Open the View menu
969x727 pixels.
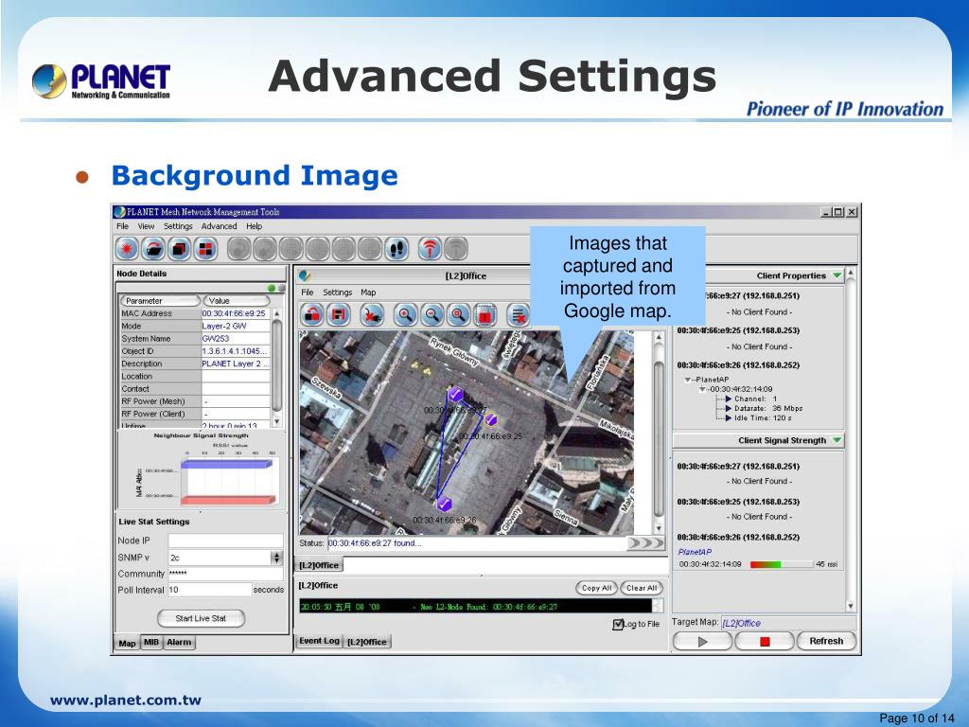pos(146,226)
